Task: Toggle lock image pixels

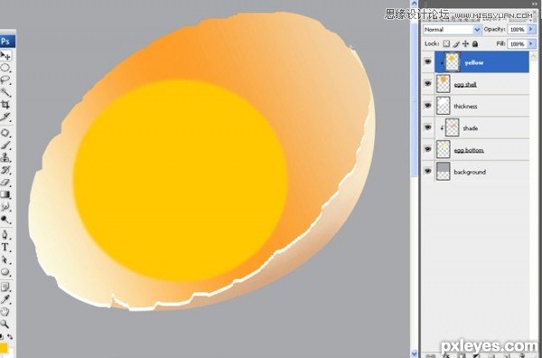Action: tap(456, 43)
